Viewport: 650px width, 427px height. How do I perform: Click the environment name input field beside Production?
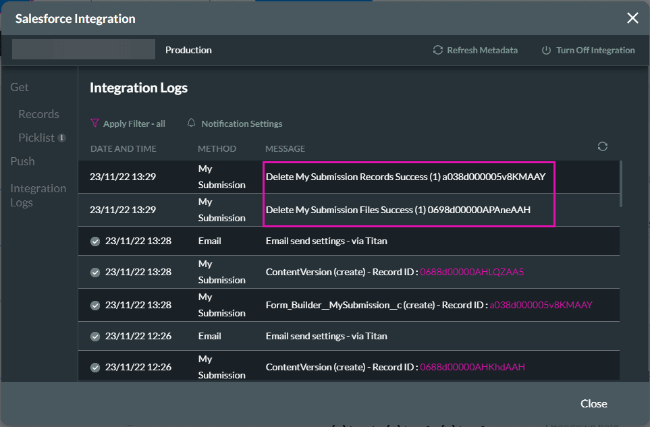click(x=83, y=49)
